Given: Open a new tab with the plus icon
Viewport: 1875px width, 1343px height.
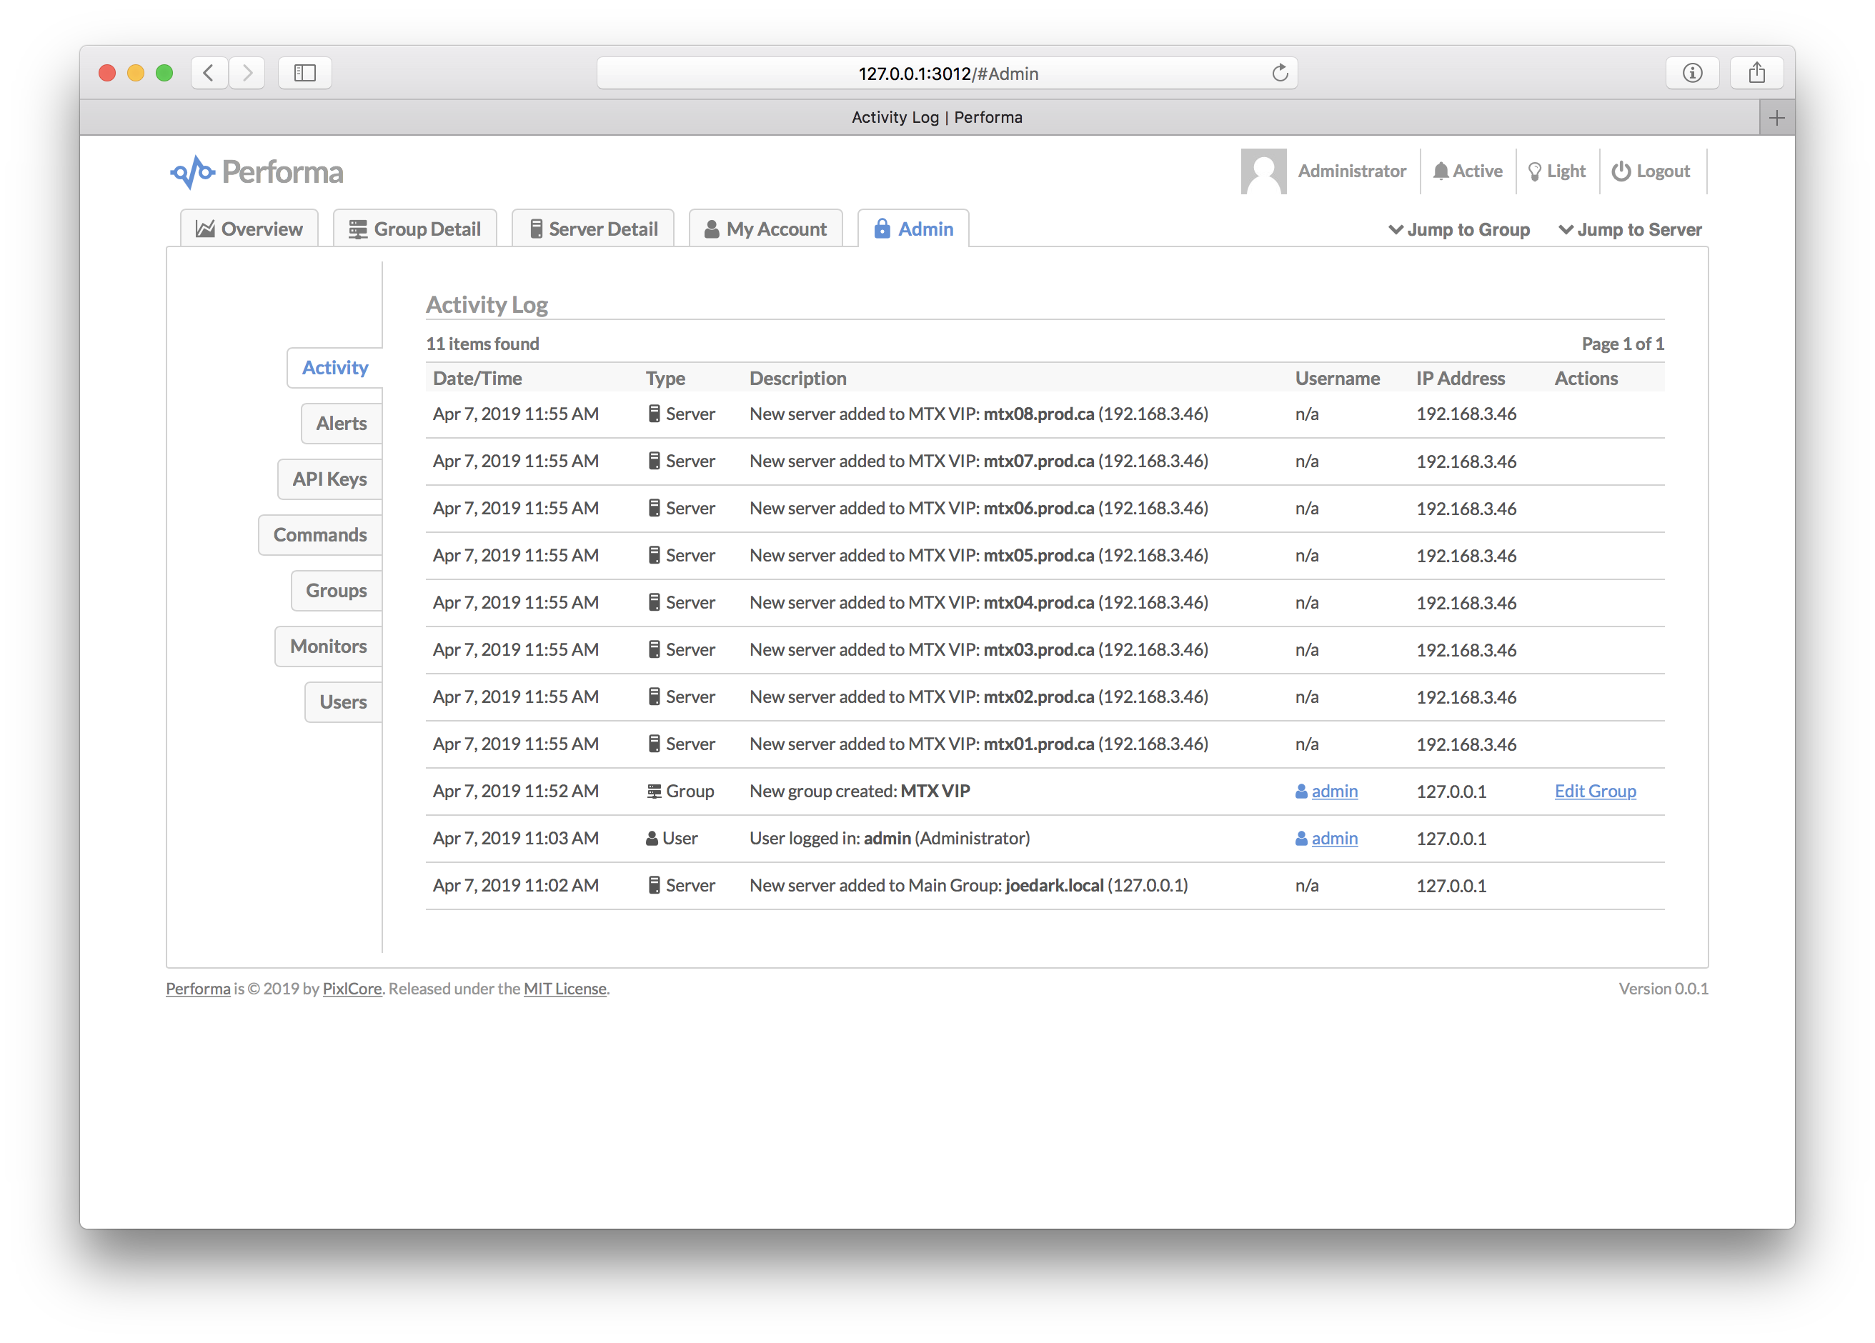Looking at the screenshot, I should [1776, 117].
